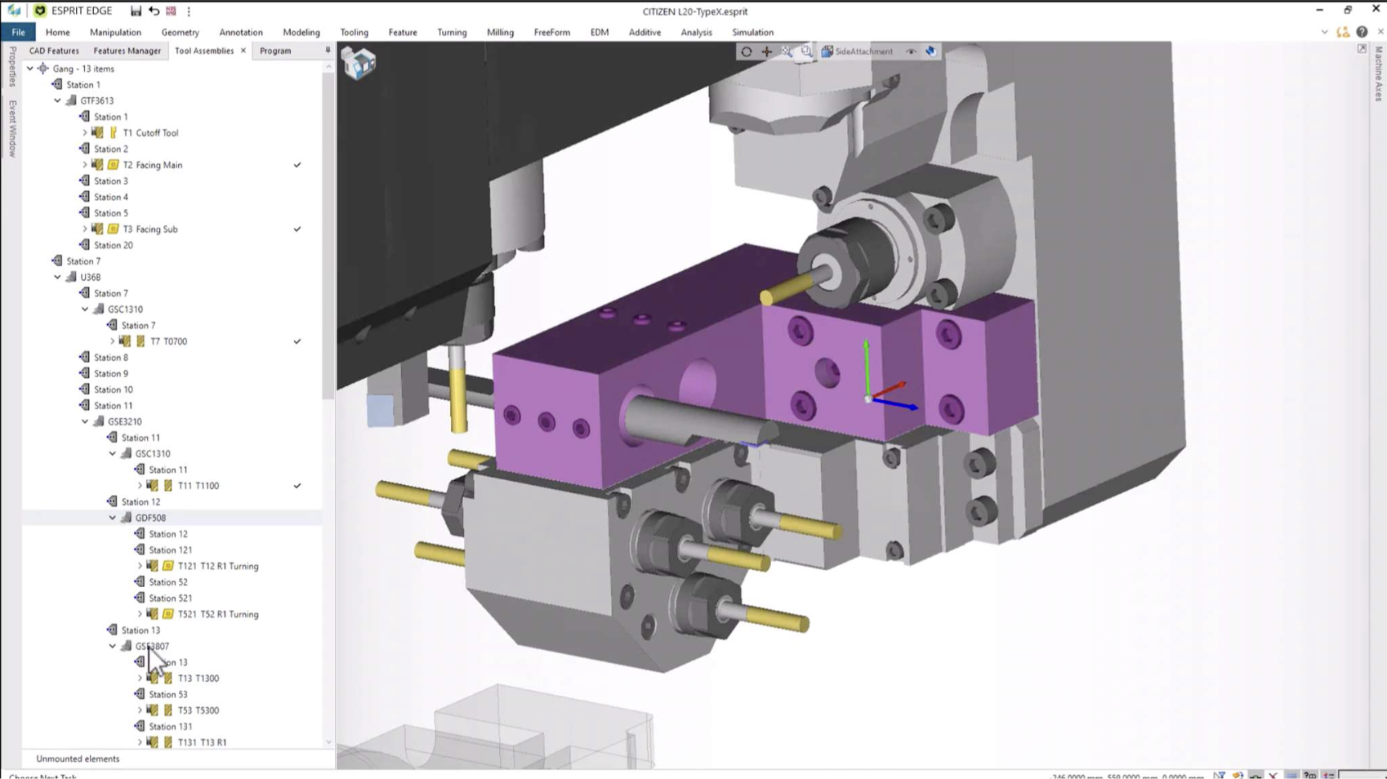Click the Save icon in title bar
Image resolution: width=1387 pixels, height=779 pixels.
(x=136, y=11)
